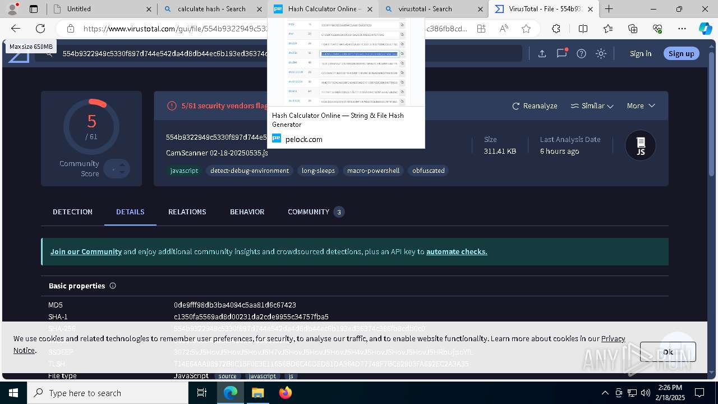Click the JS file type icon
This screenshot has height=404, width=718.
[641, 145]
